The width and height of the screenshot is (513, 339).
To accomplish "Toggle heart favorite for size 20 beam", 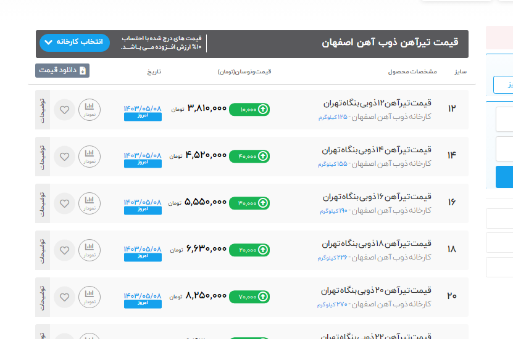I will [64, 296].
